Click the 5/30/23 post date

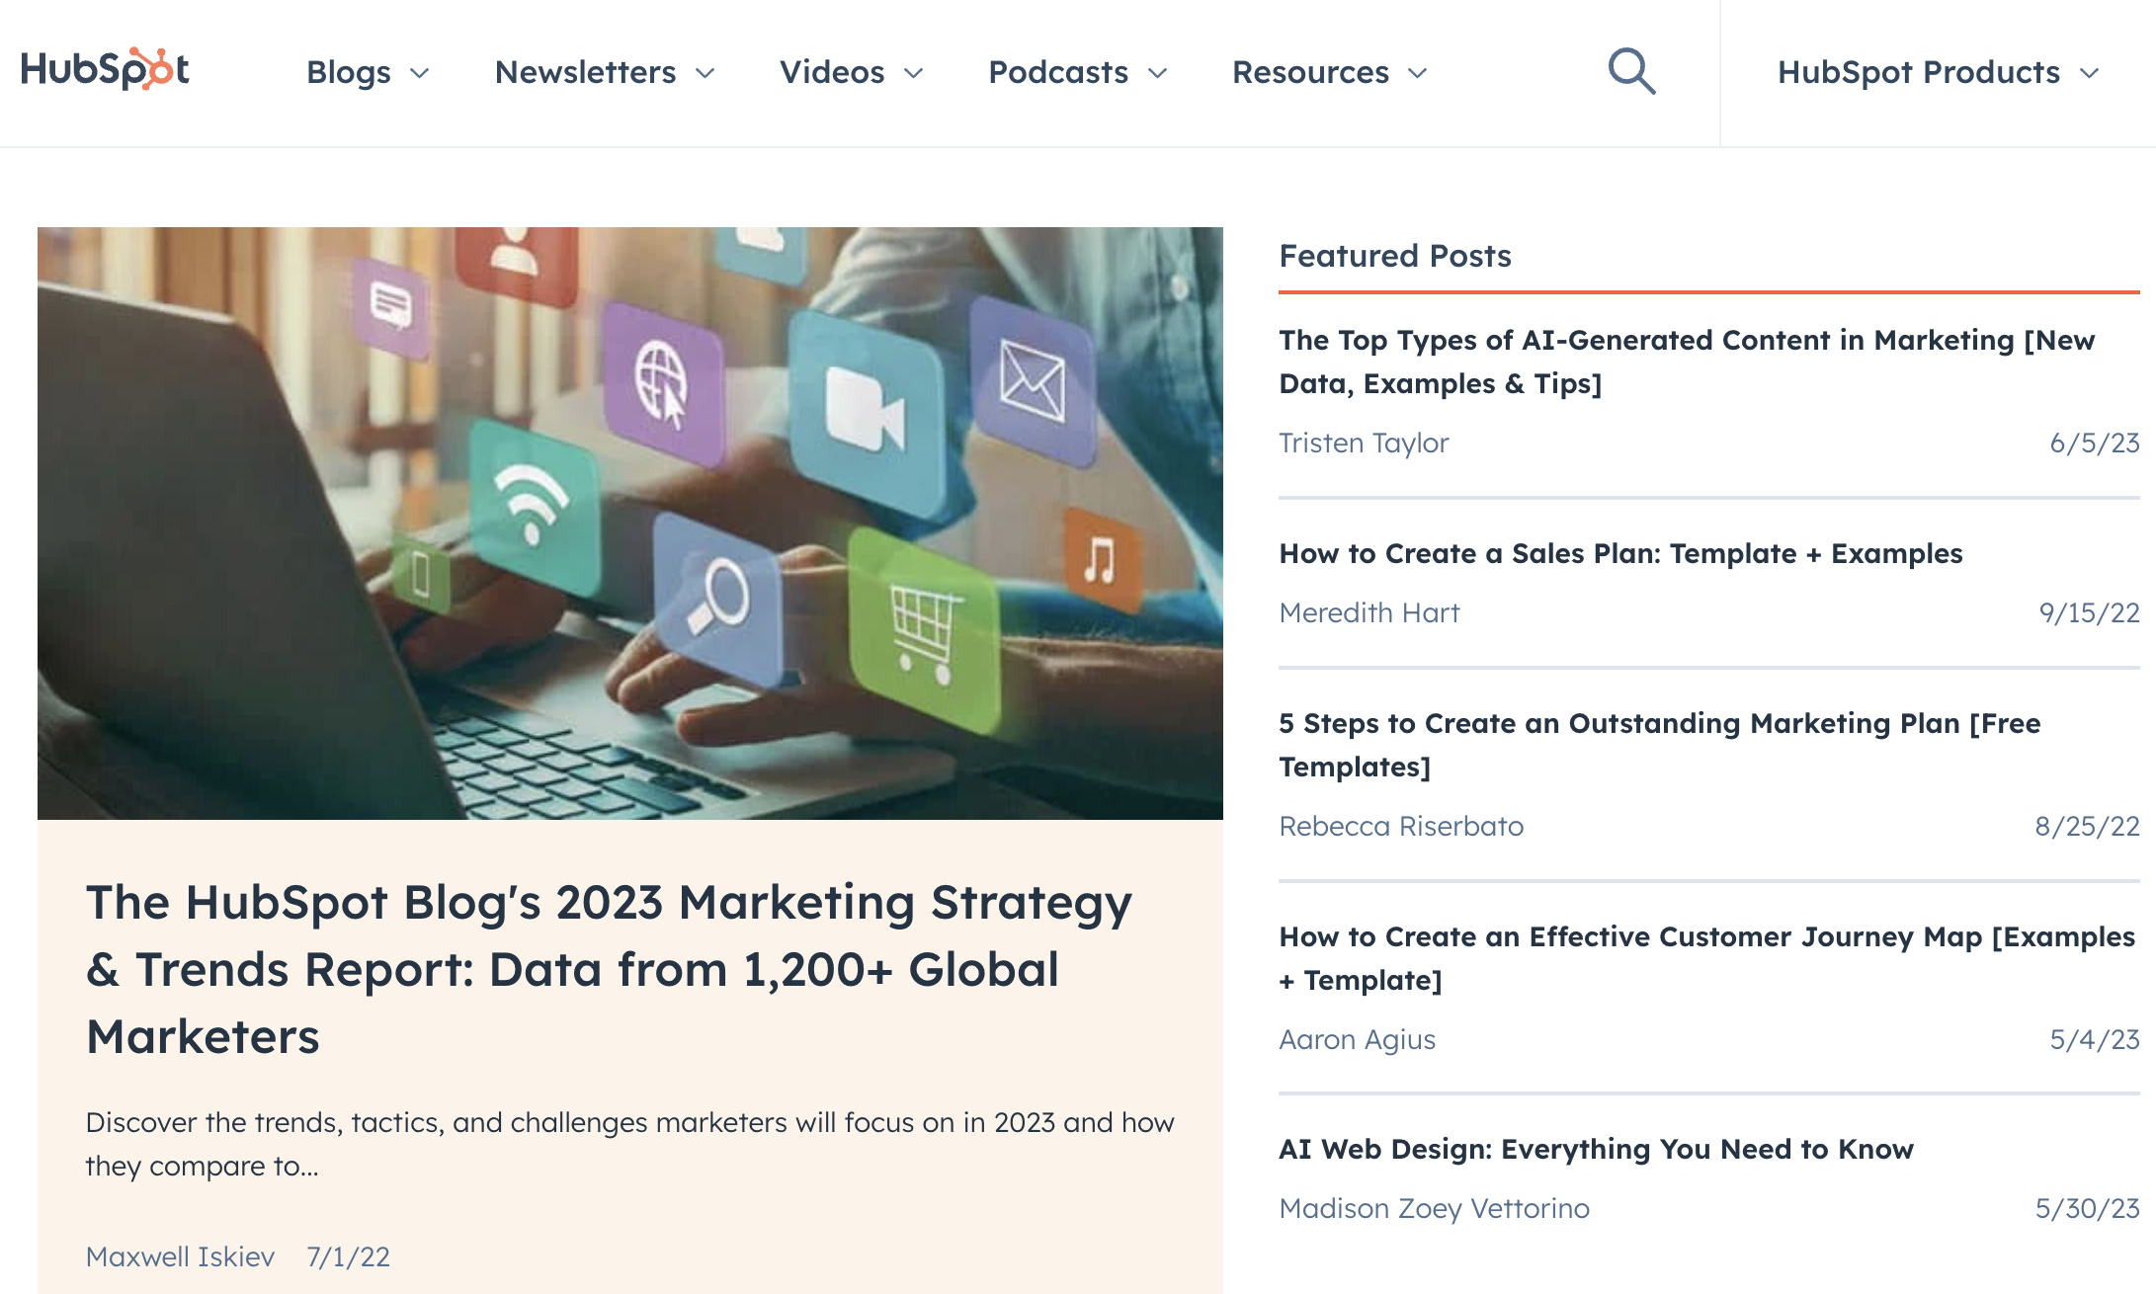coord(2087,1208)
